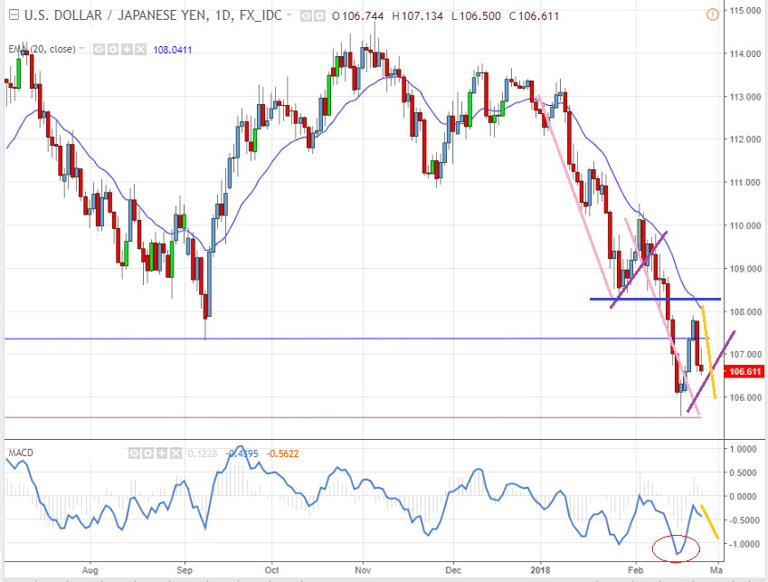This screenshot has width=768, height=582.
Task: Hide the EMA indicator using its eye icon
Action: coord(99,50)
